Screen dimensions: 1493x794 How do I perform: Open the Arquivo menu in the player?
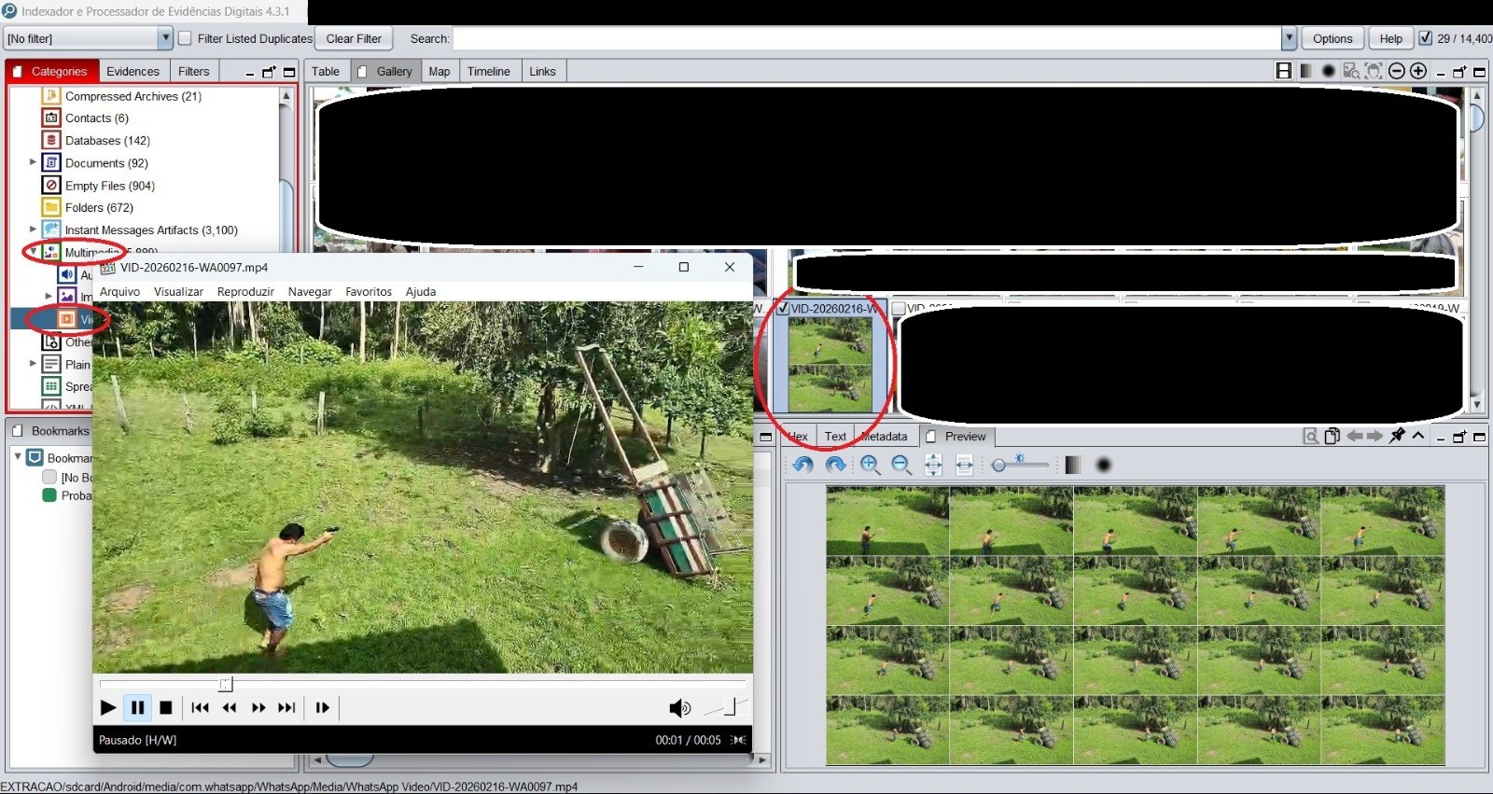coord(119,291)
